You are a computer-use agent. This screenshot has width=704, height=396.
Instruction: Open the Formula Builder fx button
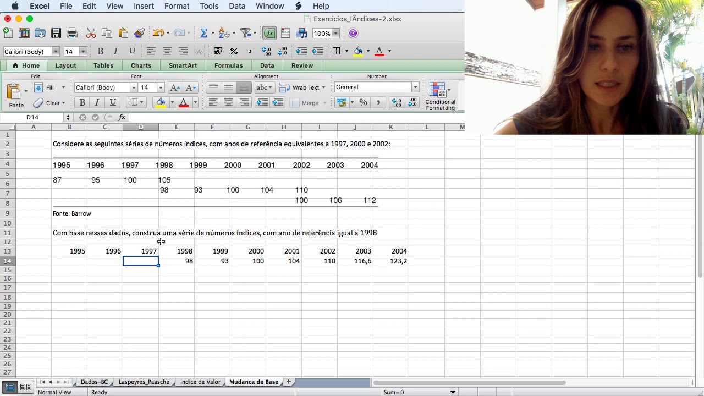pos(269,34)
